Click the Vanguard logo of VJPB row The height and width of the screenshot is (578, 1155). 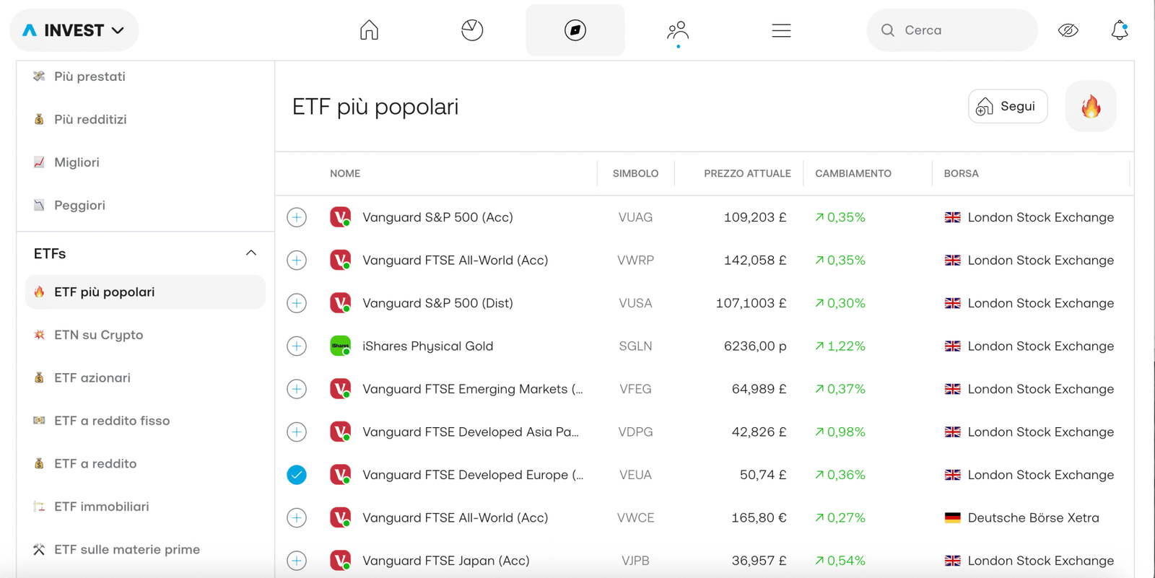tap(340, 561)
